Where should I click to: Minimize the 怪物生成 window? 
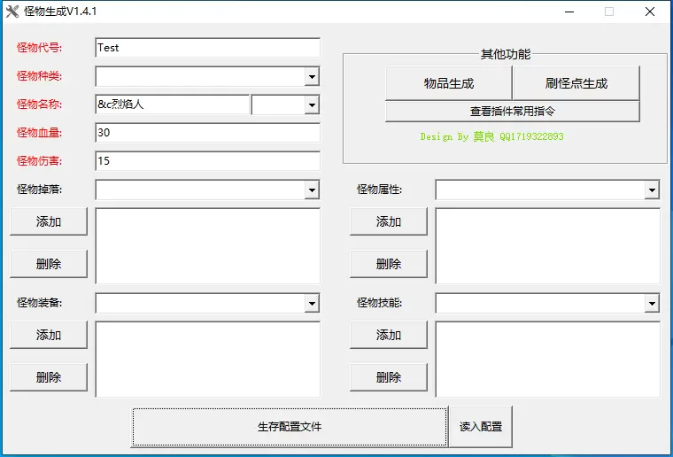[x=569, y=12]
